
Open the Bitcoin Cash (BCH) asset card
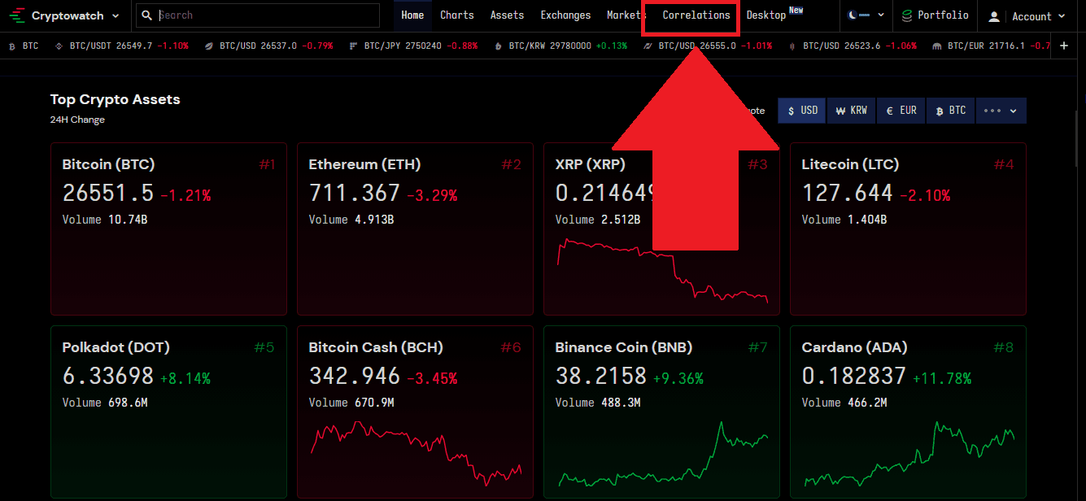tap(415, 412)
